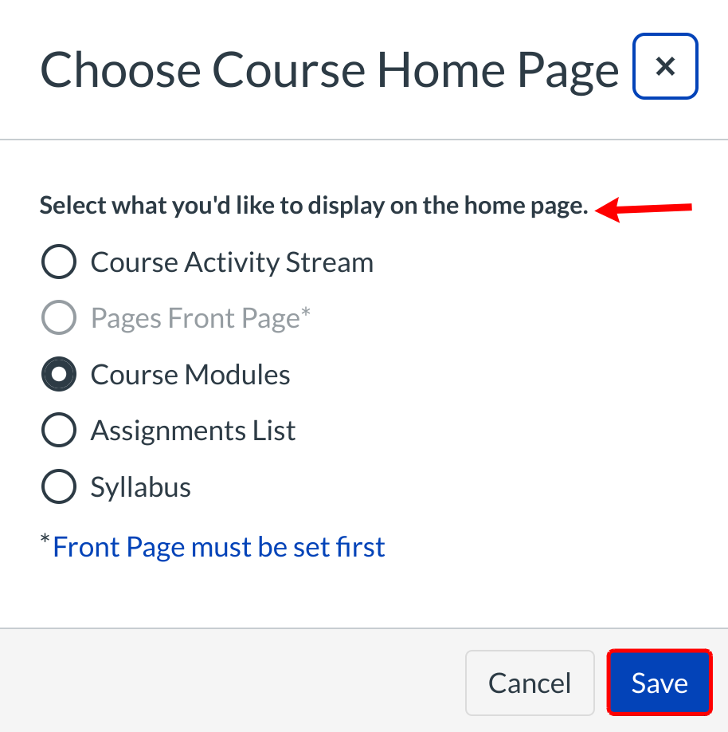
Task: Select the Course Activity Stream radio button
Action: [58, 262]
